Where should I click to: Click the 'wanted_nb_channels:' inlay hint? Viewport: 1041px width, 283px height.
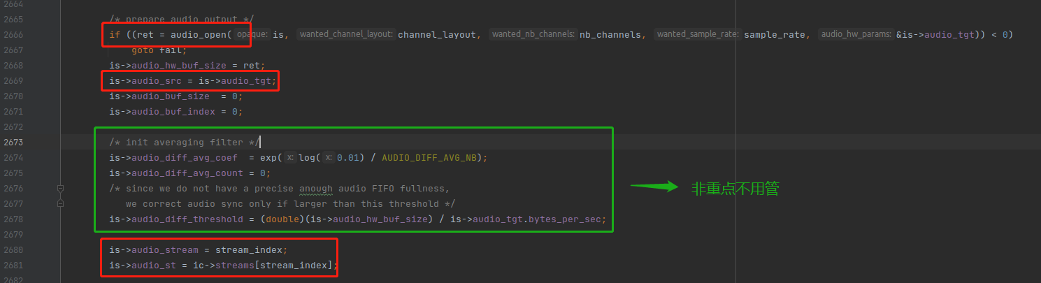coord(533,34)
